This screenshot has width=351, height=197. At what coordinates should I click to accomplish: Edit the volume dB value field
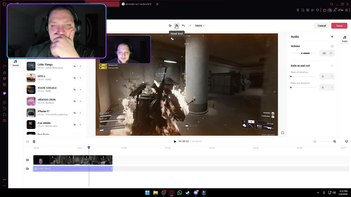click(327, 53)
